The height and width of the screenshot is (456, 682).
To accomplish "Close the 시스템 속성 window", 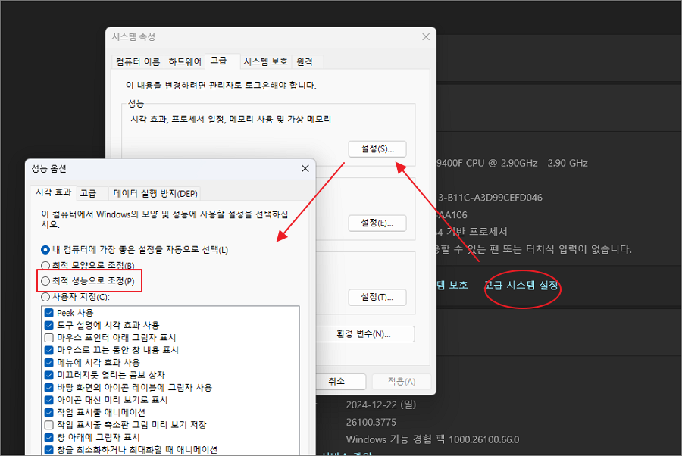I will click(426, 37).
